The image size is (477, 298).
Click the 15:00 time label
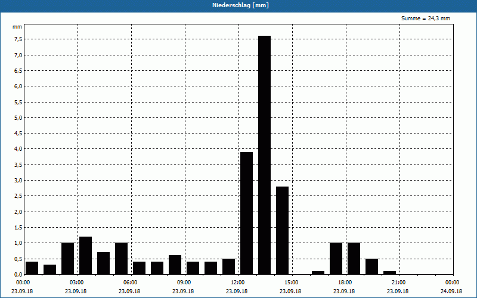(292, 283)
